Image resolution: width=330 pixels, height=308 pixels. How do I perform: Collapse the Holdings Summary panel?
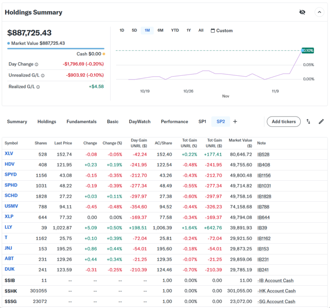pyautogui.click(x=319, y=12)
